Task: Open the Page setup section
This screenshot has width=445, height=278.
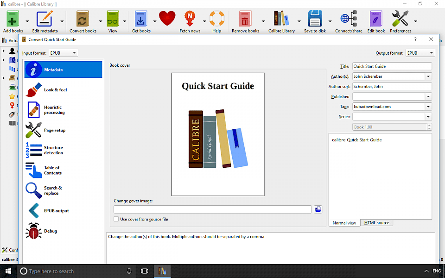Action: coord(64,130)
